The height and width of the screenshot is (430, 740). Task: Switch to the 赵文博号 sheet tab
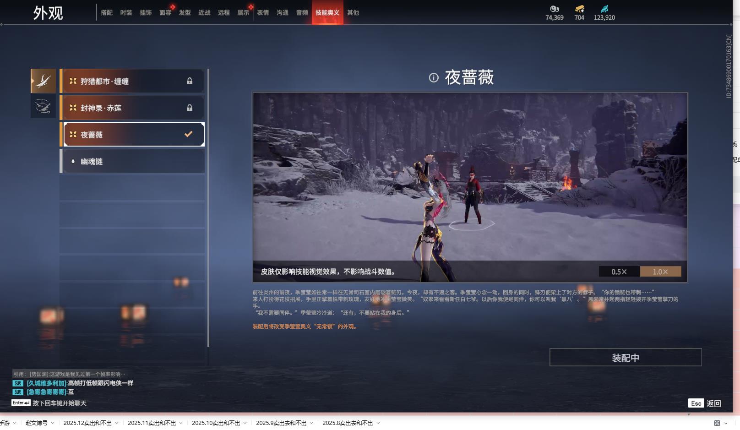[x=37, y=423]
